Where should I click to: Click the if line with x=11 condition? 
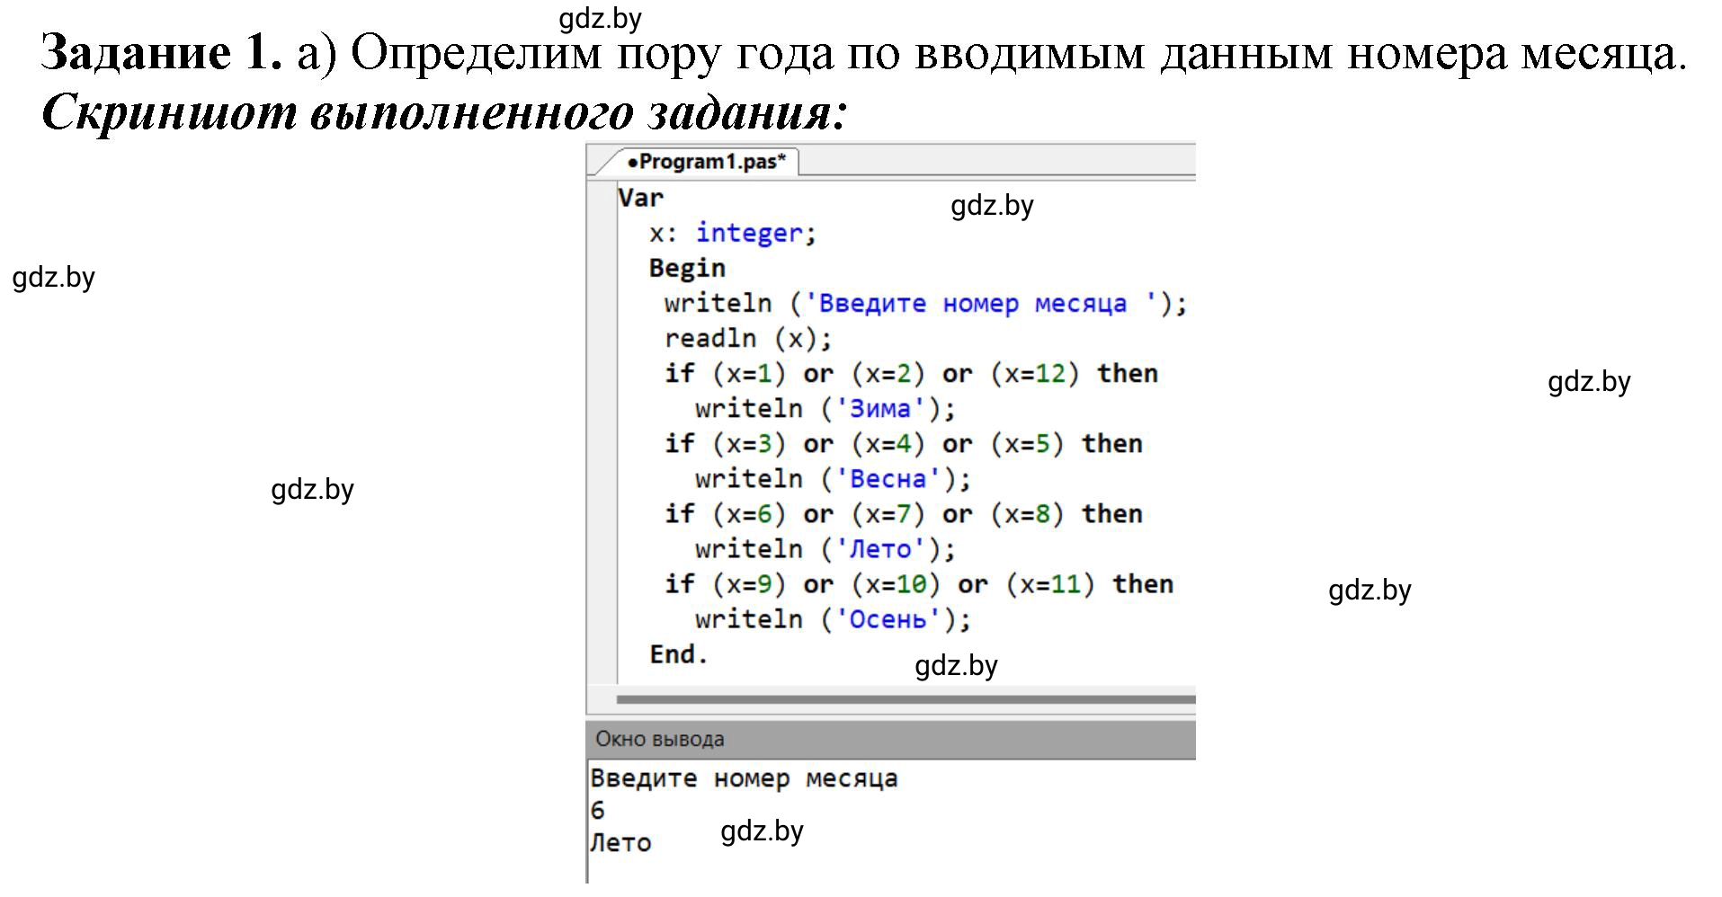[919, 583]
